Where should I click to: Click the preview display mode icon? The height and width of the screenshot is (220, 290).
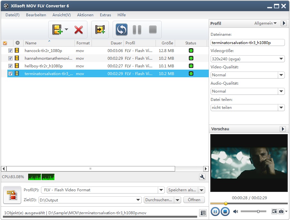click(x=274, y=211)
